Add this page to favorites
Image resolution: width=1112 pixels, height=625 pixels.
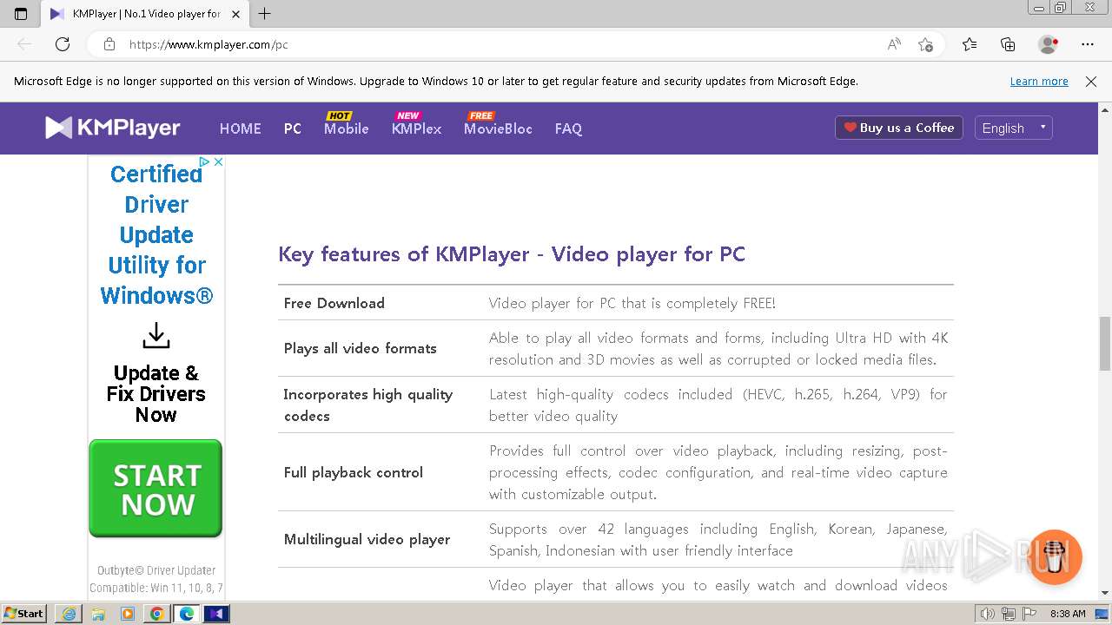pyautogui.click(x=926, y=44)
